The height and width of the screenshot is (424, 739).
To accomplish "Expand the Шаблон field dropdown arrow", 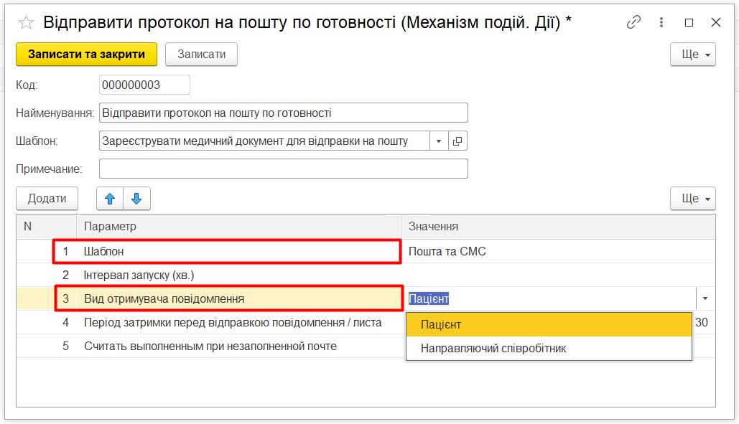I will tap(439, 141).
